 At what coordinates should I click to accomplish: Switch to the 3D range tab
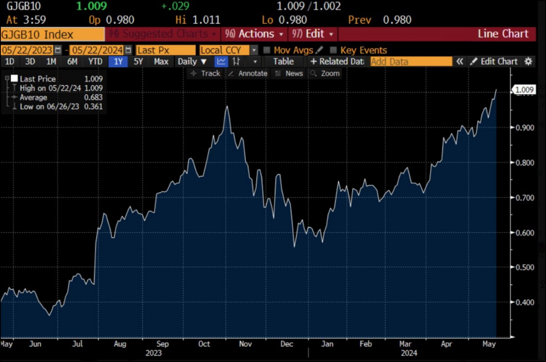30,61
